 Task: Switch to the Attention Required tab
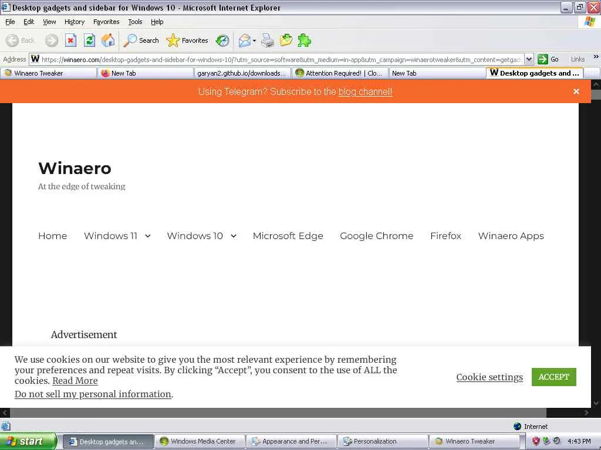click(340, 73)
